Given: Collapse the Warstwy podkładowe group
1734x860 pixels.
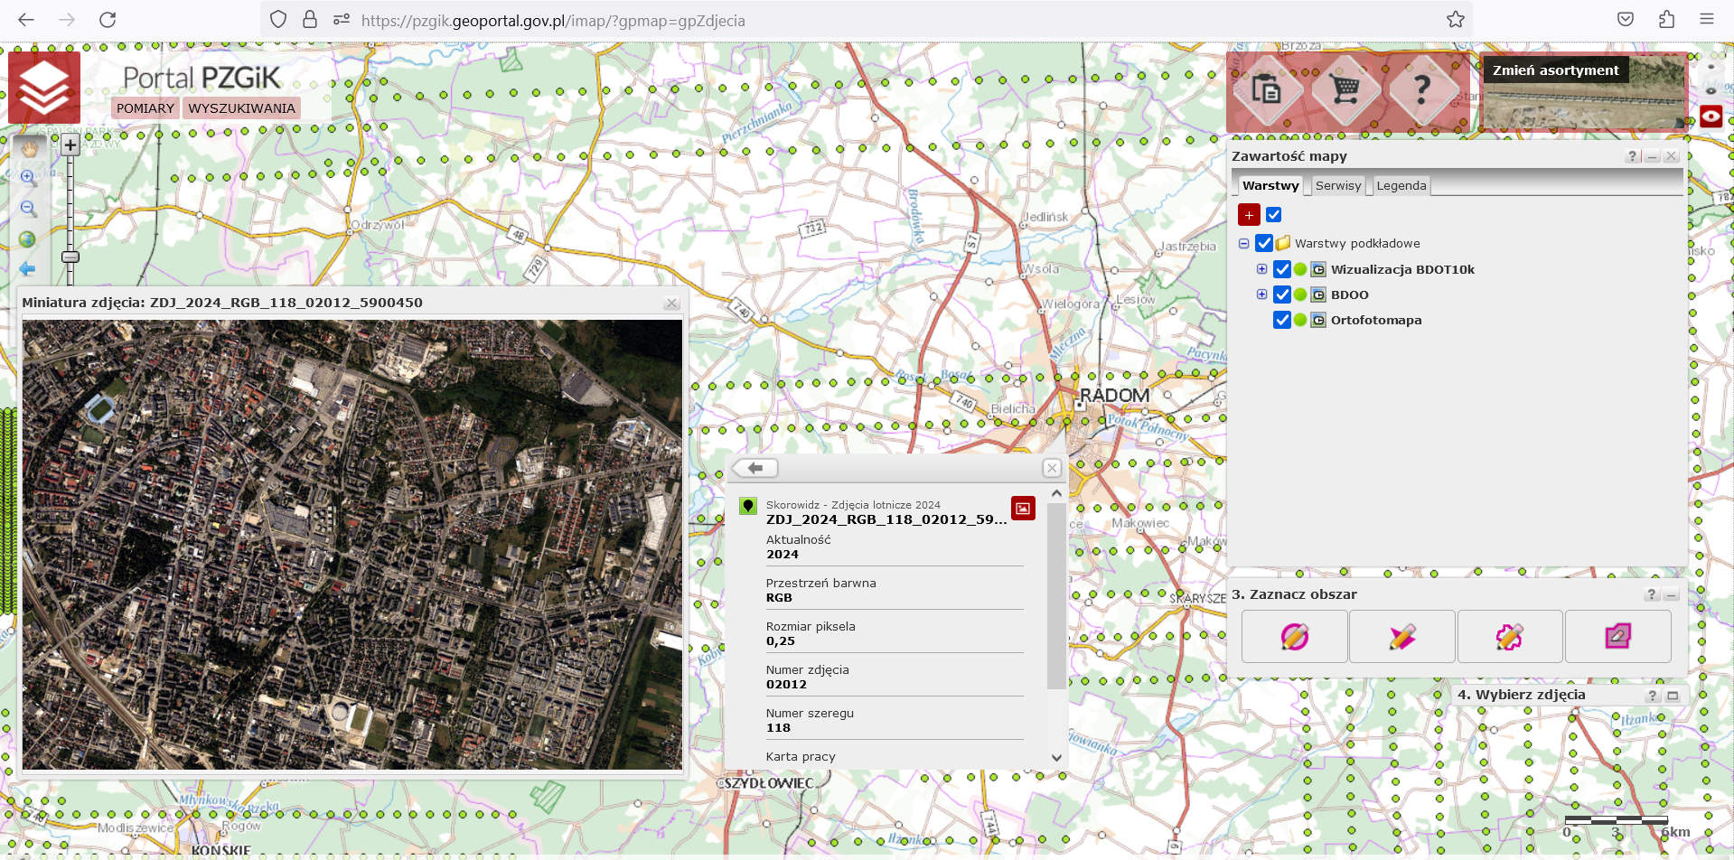Looking at the screenshot, I should point(1244,243).
